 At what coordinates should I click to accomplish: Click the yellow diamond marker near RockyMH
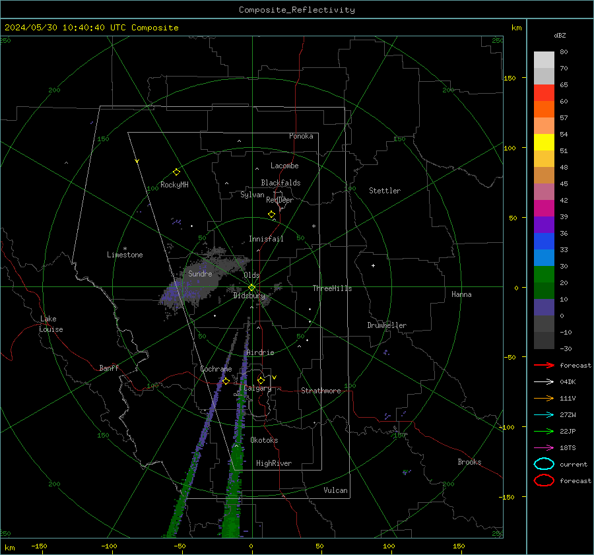pyautogui.click(x=176, y=172)
